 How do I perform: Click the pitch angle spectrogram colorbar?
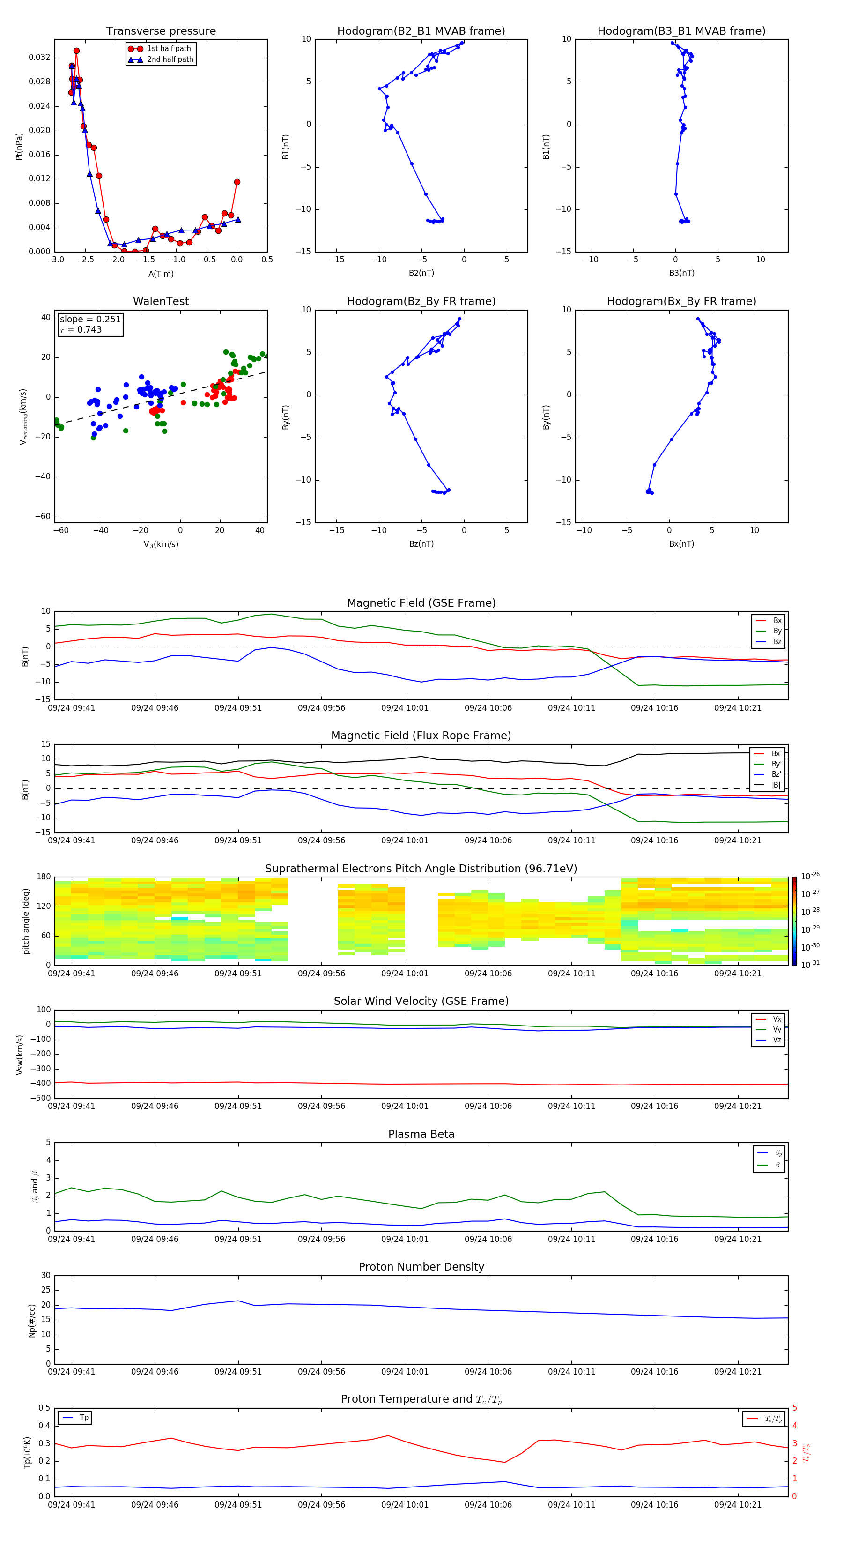point(794,921)
